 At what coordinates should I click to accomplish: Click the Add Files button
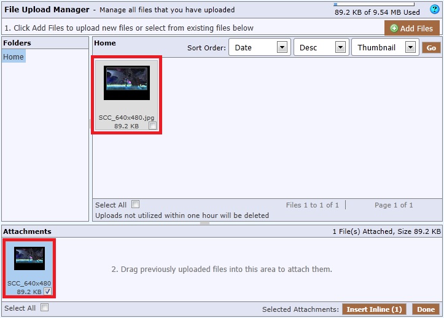point(411,28)
